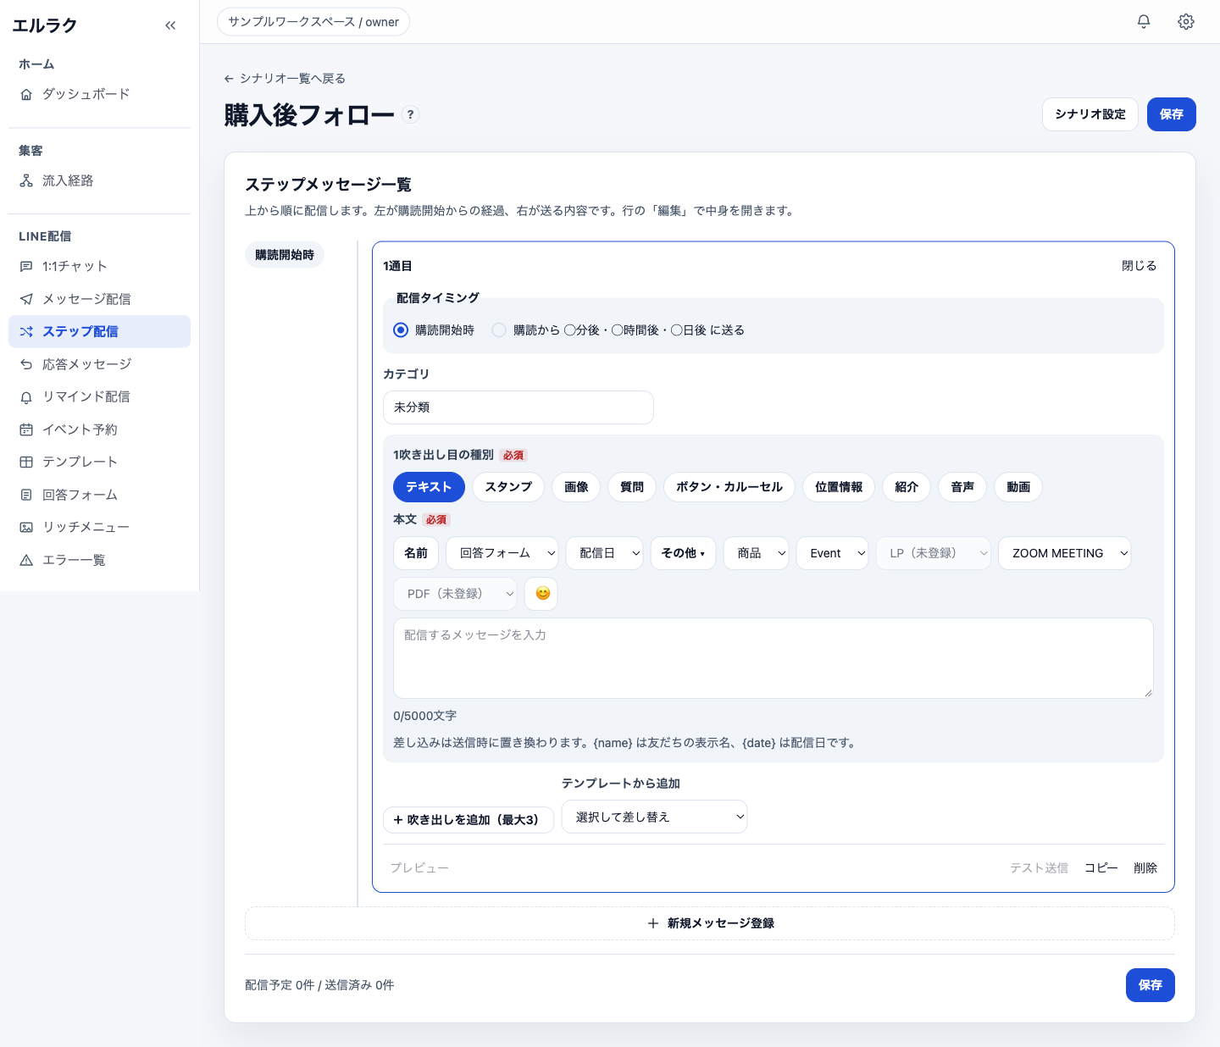Click 吹き出しを追加（最大3） button
Image resolution: width=1220 pixels, height=1047 pixels.
tap(469, 820)
